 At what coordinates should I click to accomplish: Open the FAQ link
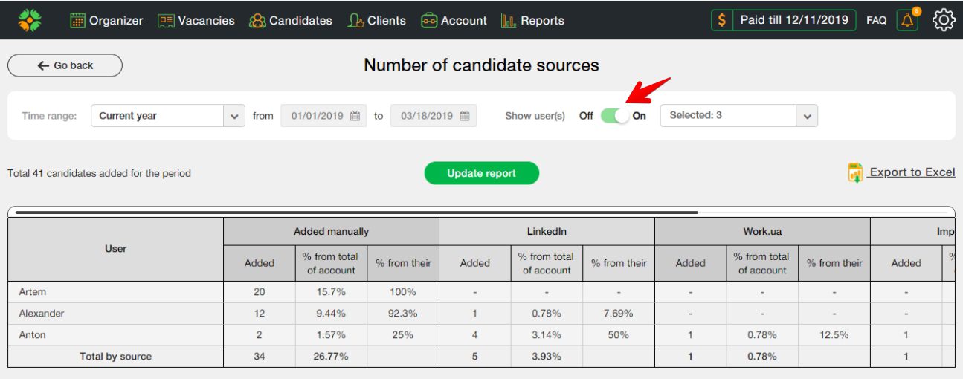click(876, 21)
